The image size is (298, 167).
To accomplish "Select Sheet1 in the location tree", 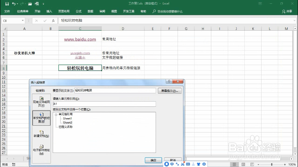I will [67, 118].
